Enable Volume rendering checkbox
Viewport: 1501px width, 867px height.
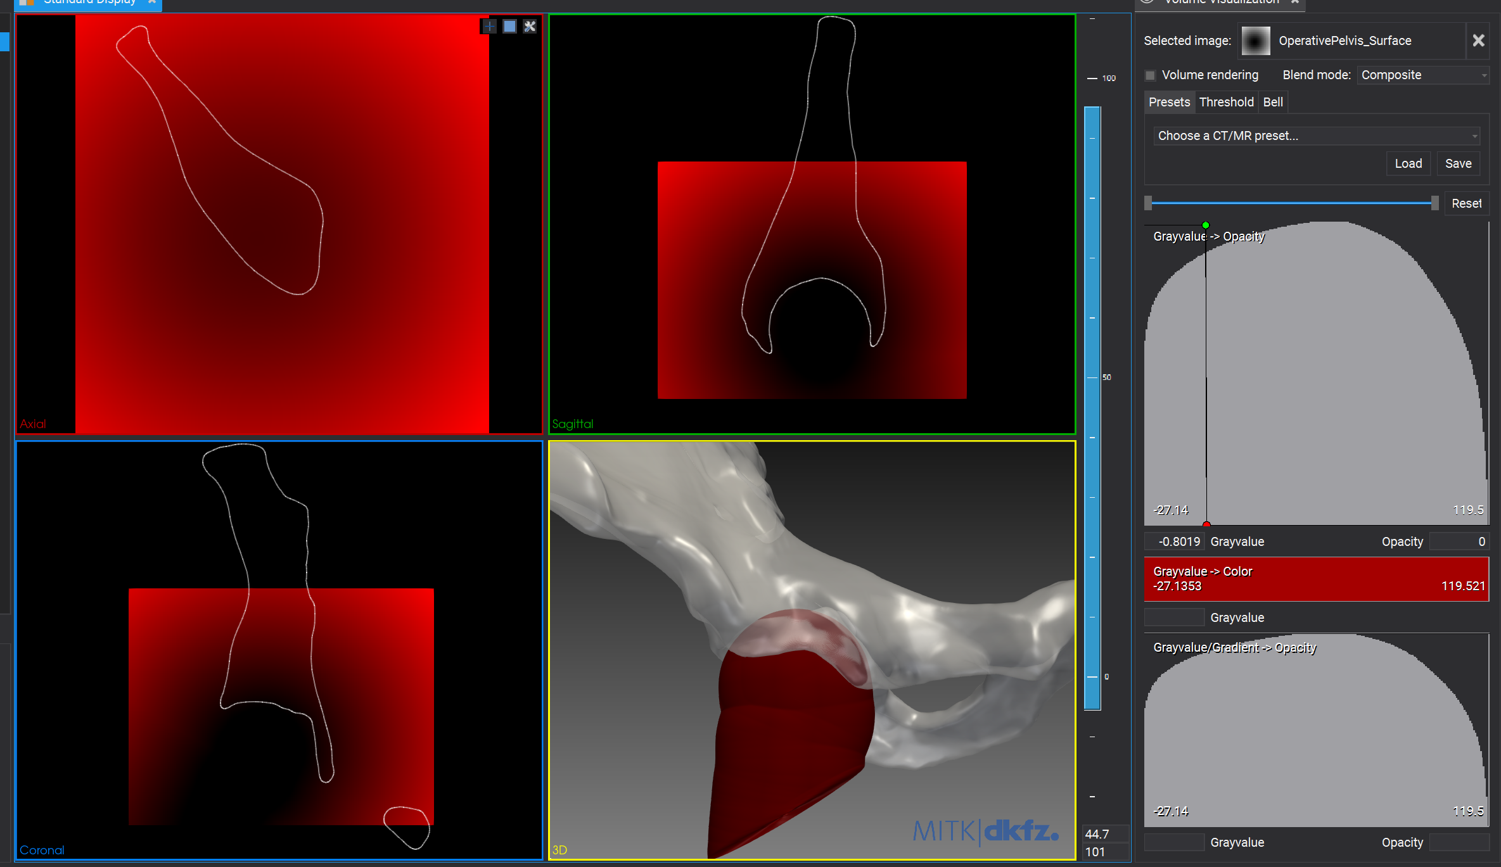(x=1151, y=75)
